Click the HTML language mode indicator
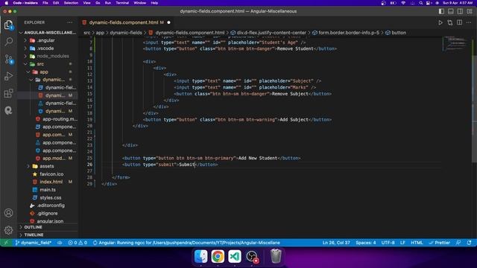The image size is (477, 268). (417, 243)
